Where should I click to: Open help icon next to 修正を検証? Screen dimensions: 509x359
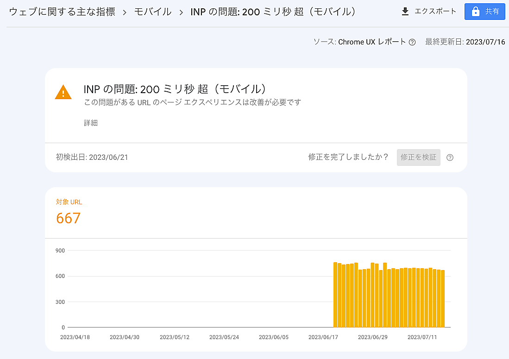point(450,157)
